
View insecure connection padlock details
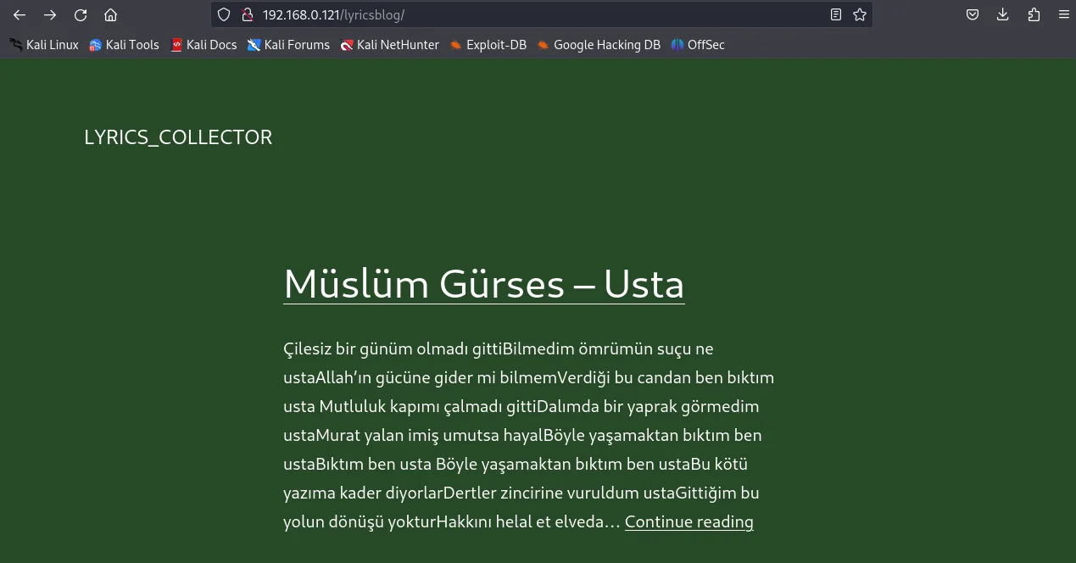click(248, 14)
